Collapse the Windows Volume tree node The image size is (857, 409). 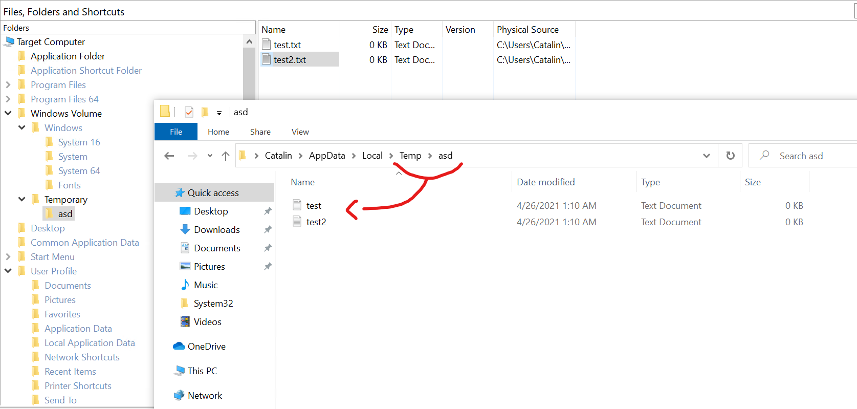tap(8, 113)
